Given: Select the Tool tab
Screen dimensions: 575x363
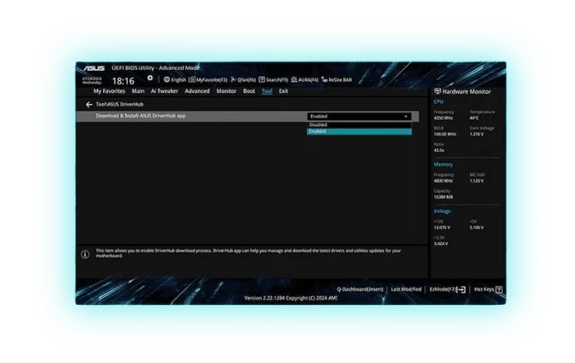Looking at the screenshot, I should (x=267, y=91).
